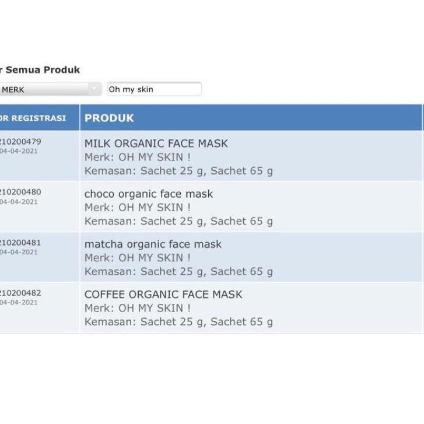Select the MILK ORGANIC FACE MASK product name
This screenshot has width=424, height=424.
tap(156, 143)
